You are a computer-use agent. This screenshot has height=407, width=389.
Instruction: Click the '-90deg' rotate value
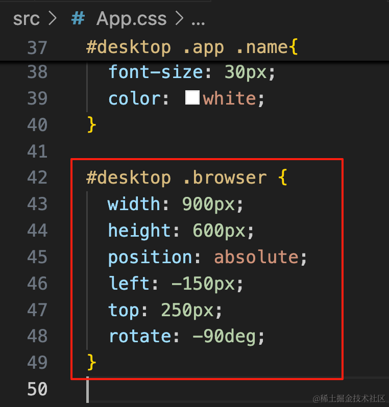click(x=224, y=337)
